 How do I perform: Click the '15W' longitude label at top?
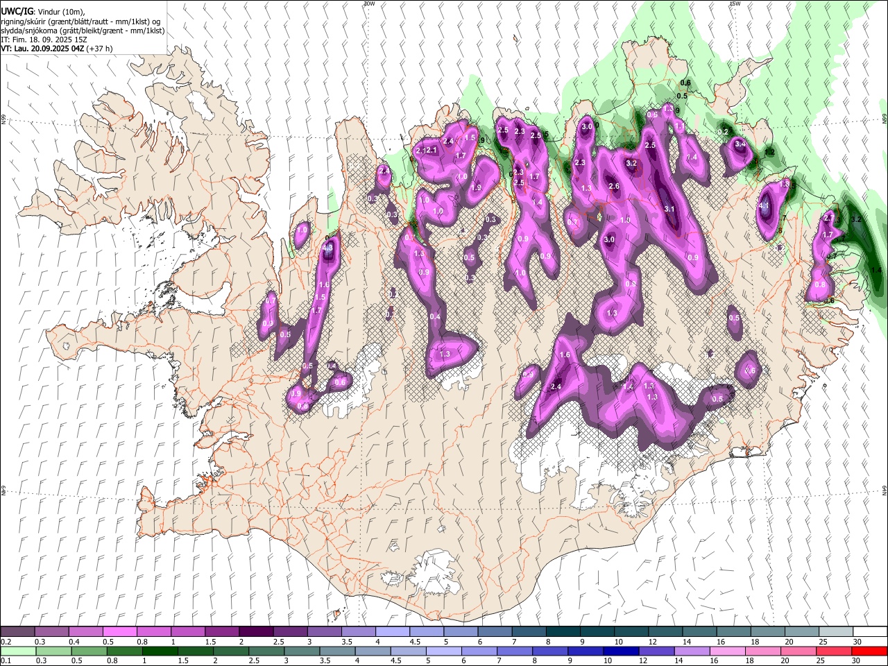[734, 3]
